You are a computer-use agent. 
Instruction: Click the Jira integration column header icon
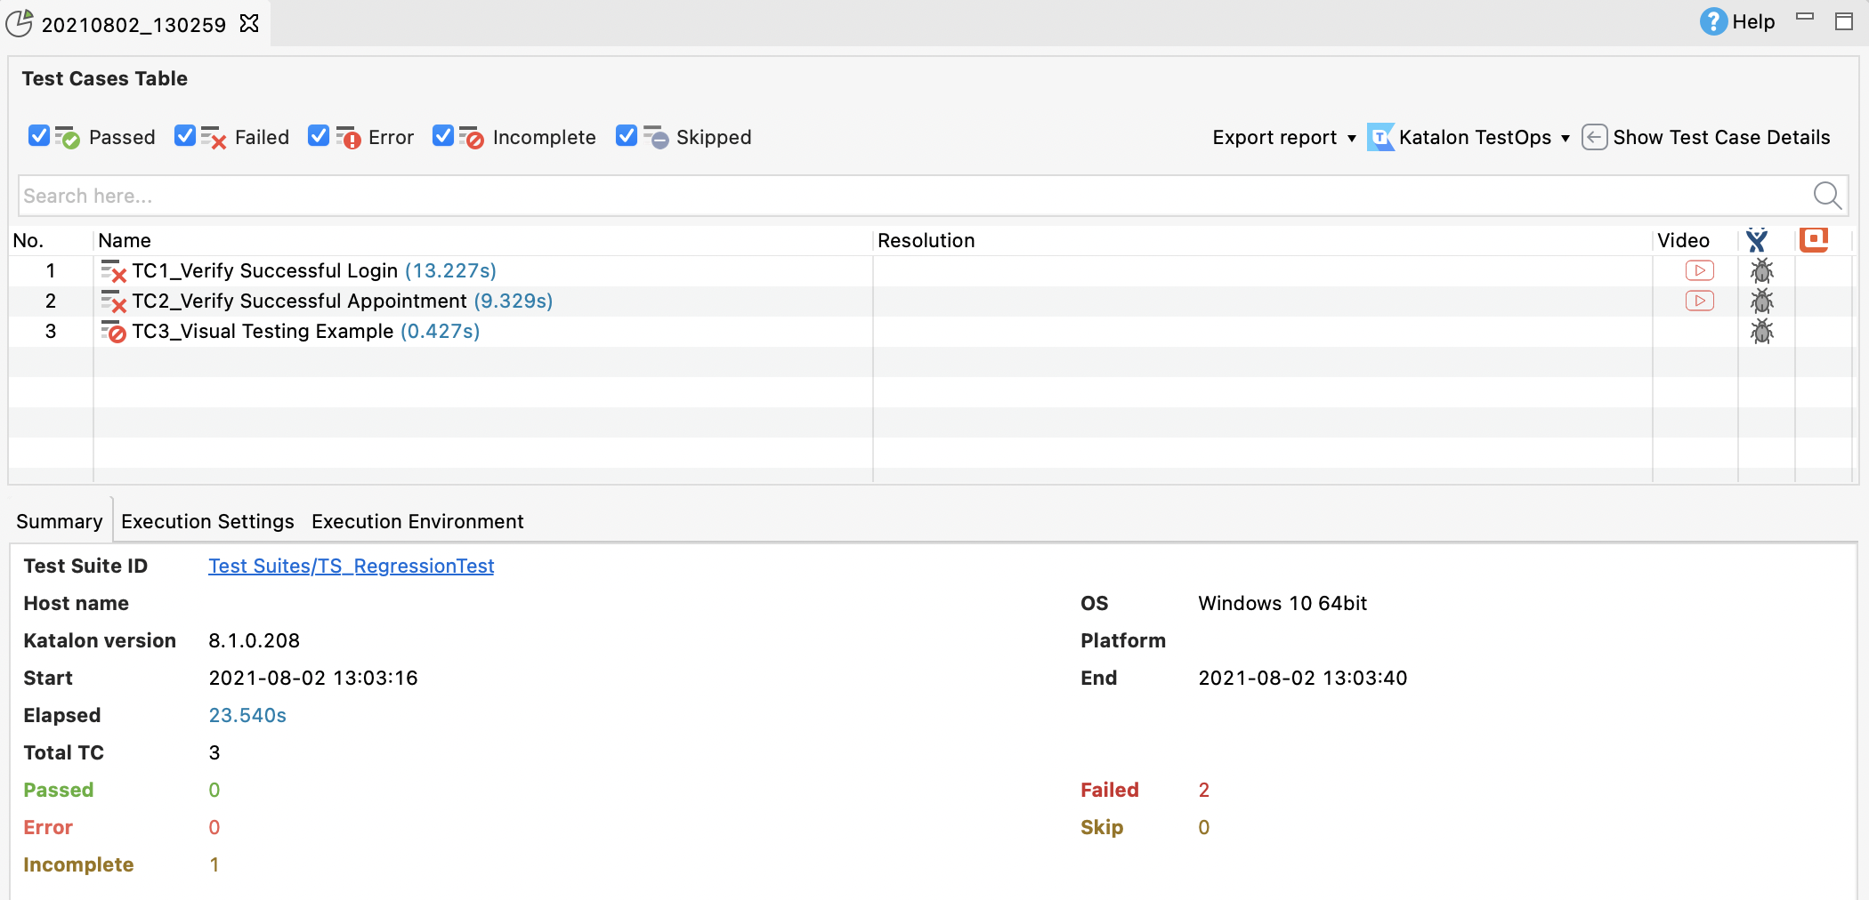[x=1758, y=240]
